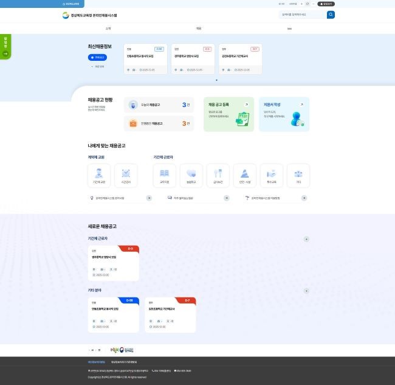Viewport: 395px width, 385px height.
Task: Click the 지원서 작성 card
Action: tap(284, 114)
